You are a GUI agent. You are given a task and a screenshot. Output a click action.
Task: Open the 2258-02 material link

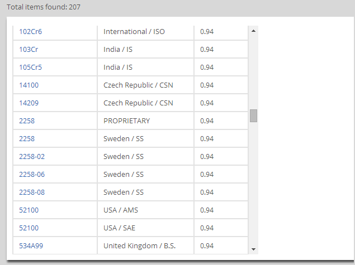tap(32, 157)
